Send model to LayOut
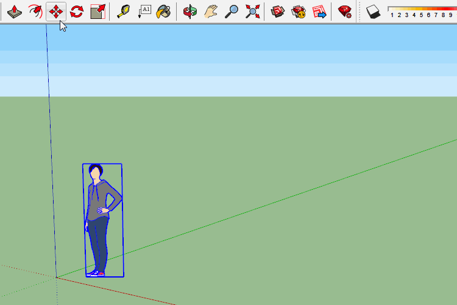This screenshot has height=305, width=457. [319, 11]
